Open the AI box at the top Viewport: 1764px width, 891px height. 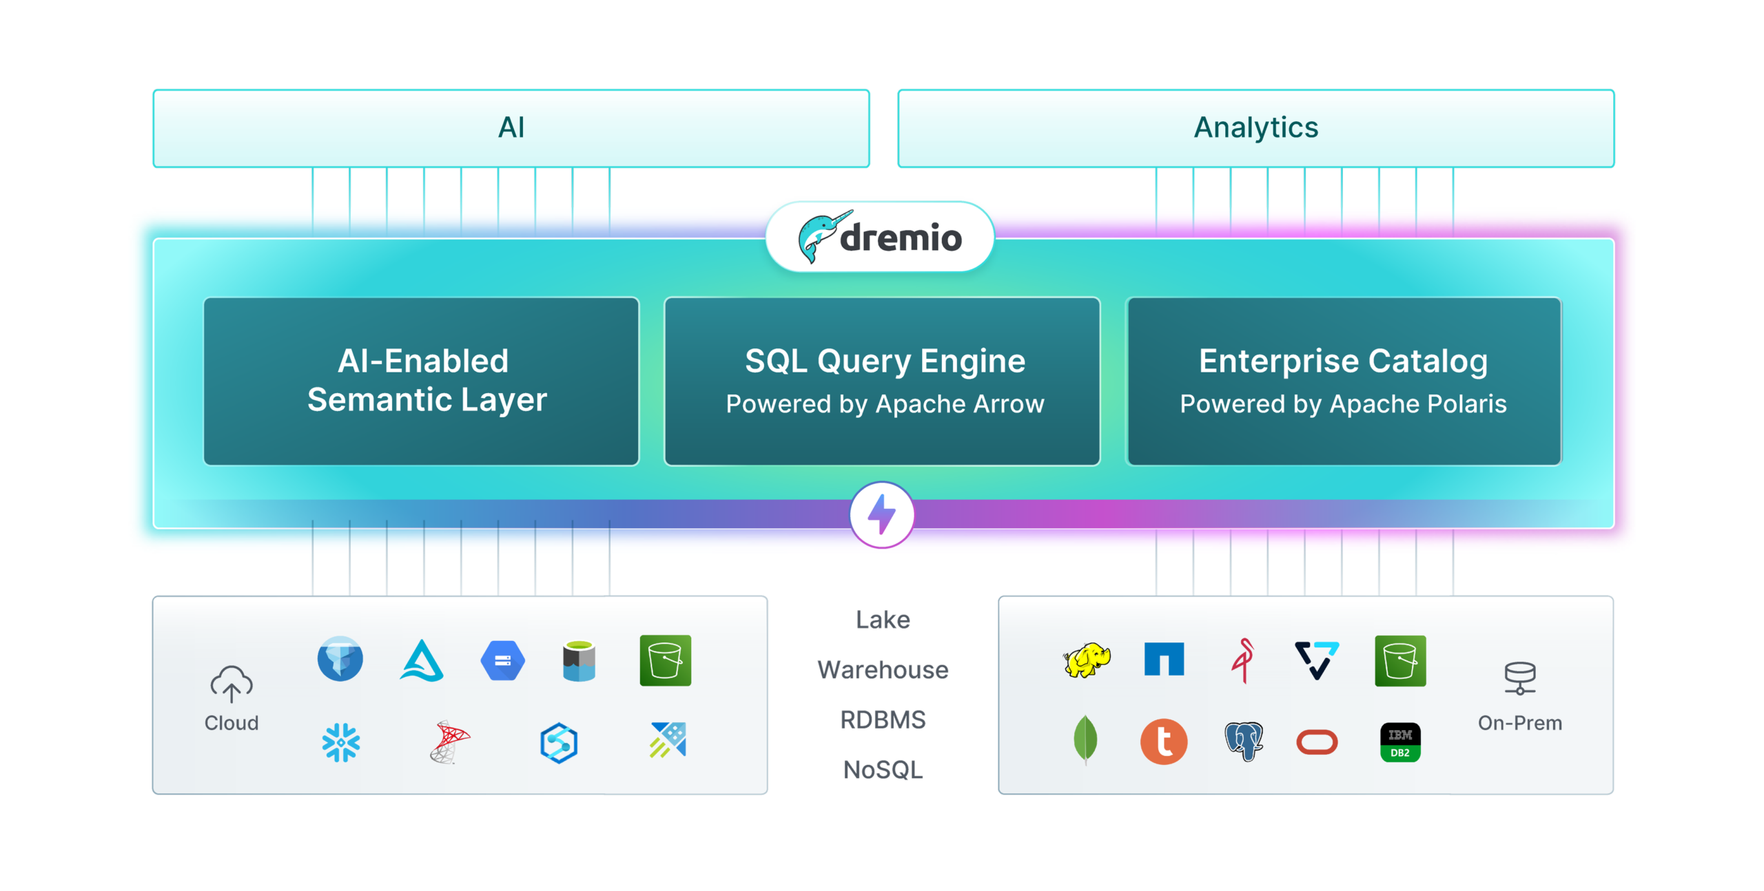click(x=511, y=128)
